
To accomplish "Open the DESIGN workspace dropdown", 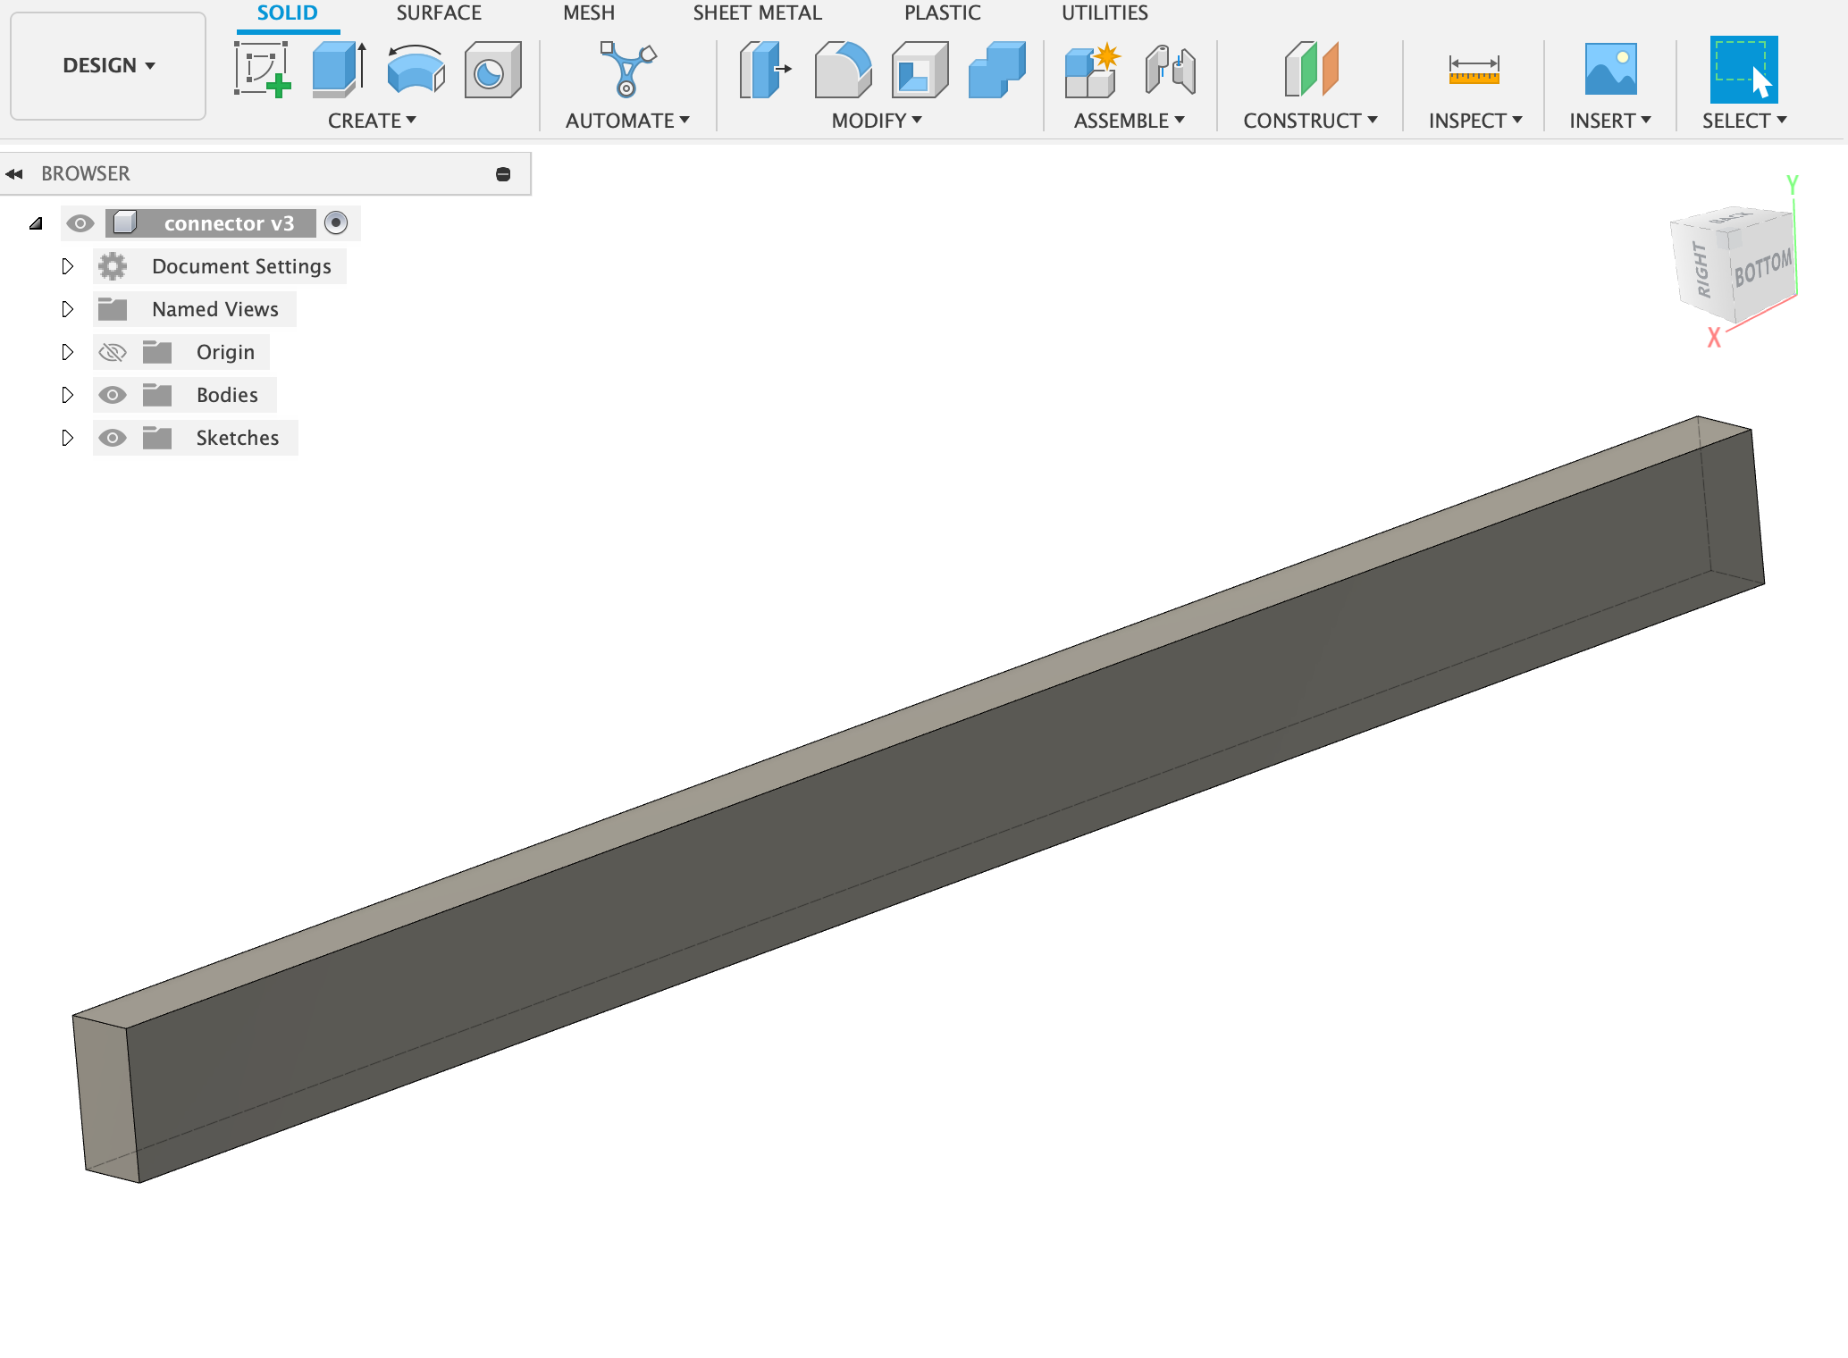I will (x=107, y=65).
